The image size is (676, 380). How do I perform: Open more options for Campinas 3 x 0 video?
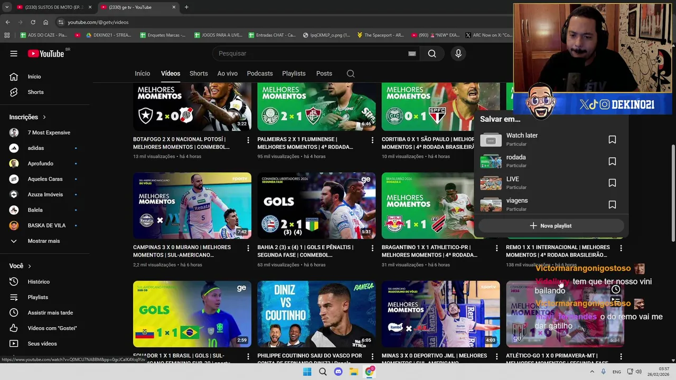click(x=248, y=248)
